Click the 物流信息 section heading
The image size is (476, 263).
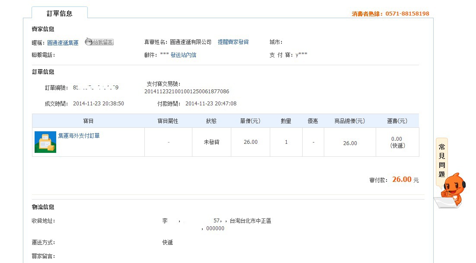(x=43, y=207)
